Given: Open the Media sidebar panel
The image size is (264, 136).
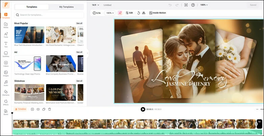Looking at the screenshot, I should [6, 25].
